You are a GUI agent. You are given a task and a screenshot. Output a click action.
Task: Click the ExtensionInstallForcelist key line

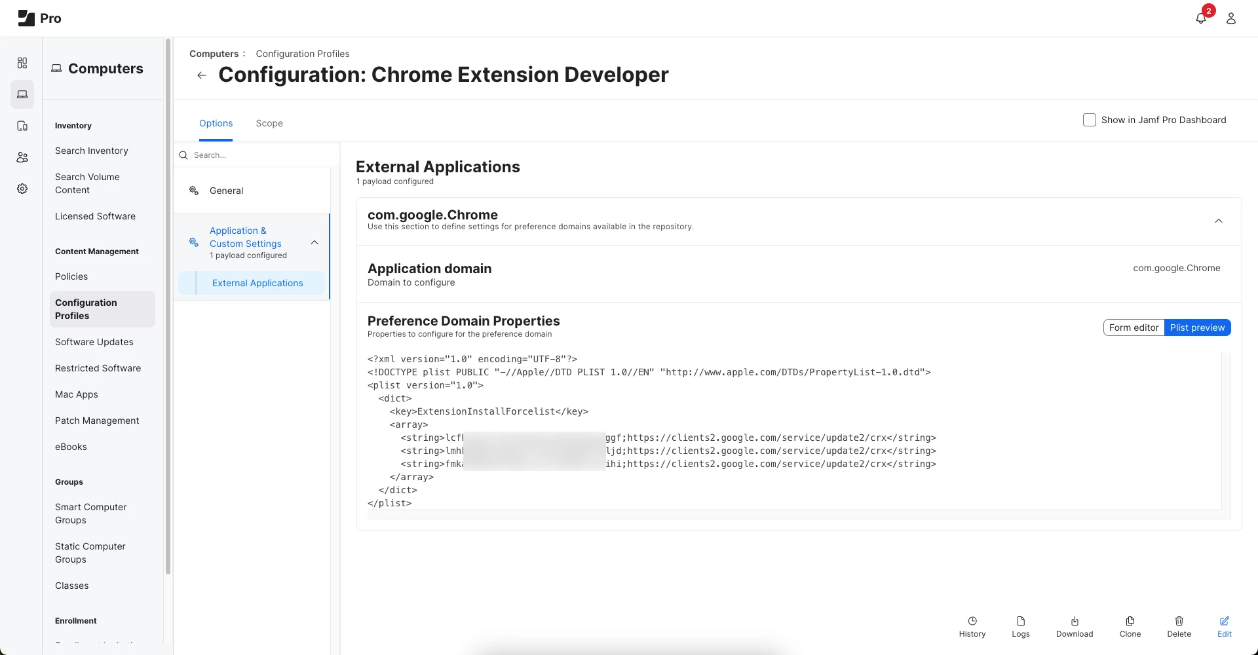tap(489, 411)
